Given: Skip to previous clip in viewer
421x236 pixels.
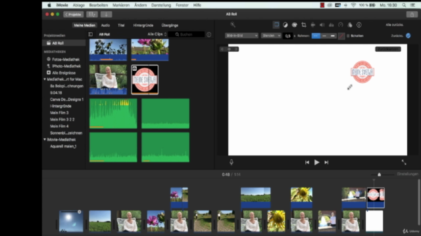Looking at the screenshot, I should click(307, 162).
